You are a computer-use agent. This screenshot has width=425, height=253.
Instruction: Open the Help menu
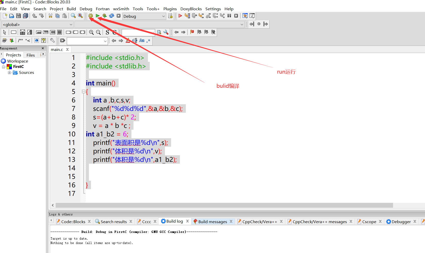pos(229,9)
